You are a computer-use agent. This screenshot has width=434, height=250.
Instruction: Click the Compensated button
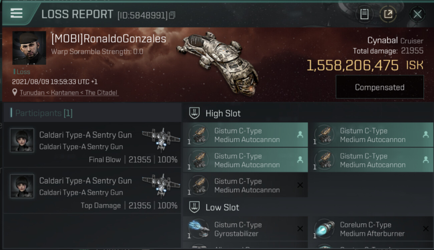point(380,87)
